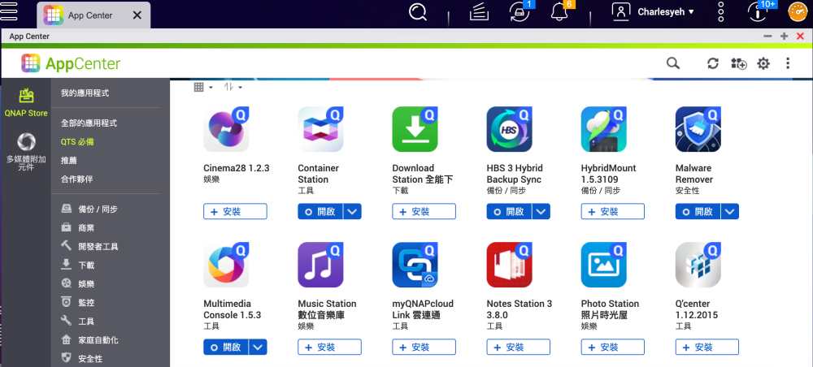The width and height of the screenshot is (813, 367).
Task: Expand dropdown next to Container Station 開啟
Action: pos(352,211)
